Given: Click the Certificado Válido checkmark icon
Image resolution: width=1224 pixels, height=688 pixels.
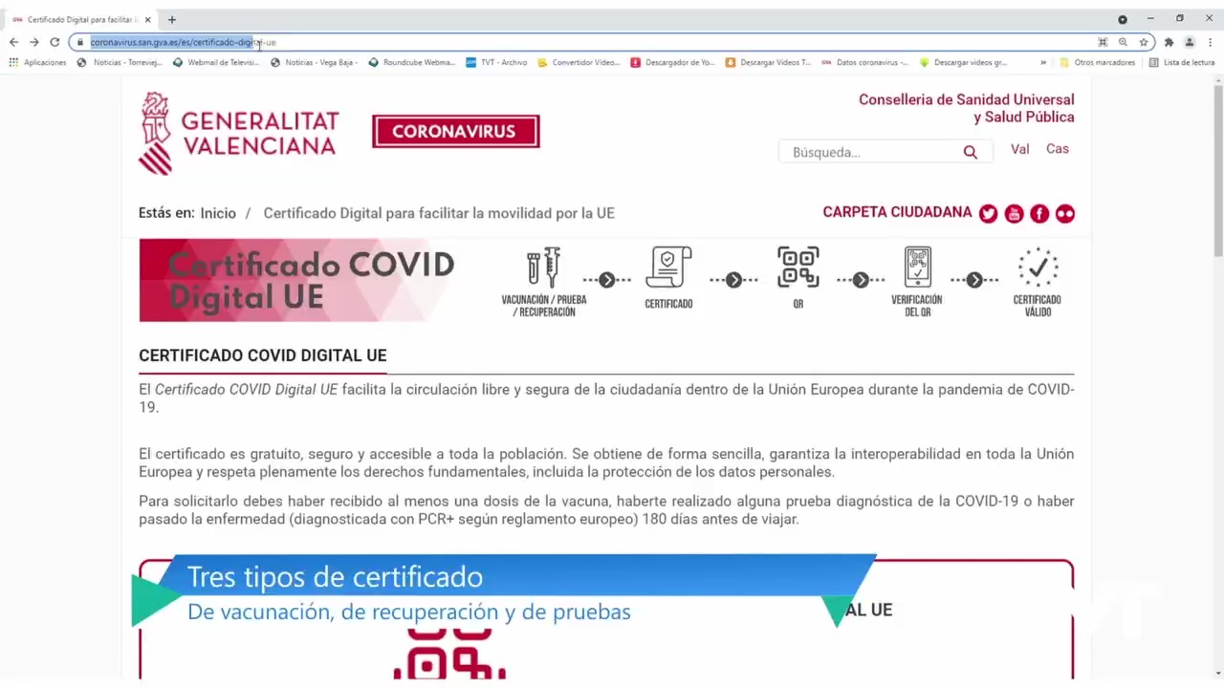Looking at the screenshot, I should click(1038, 281).
